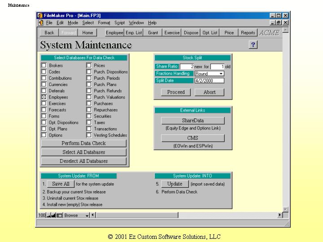Toggle the status area icon
Screen dimensions: 323x242
(x=59, y=215)
